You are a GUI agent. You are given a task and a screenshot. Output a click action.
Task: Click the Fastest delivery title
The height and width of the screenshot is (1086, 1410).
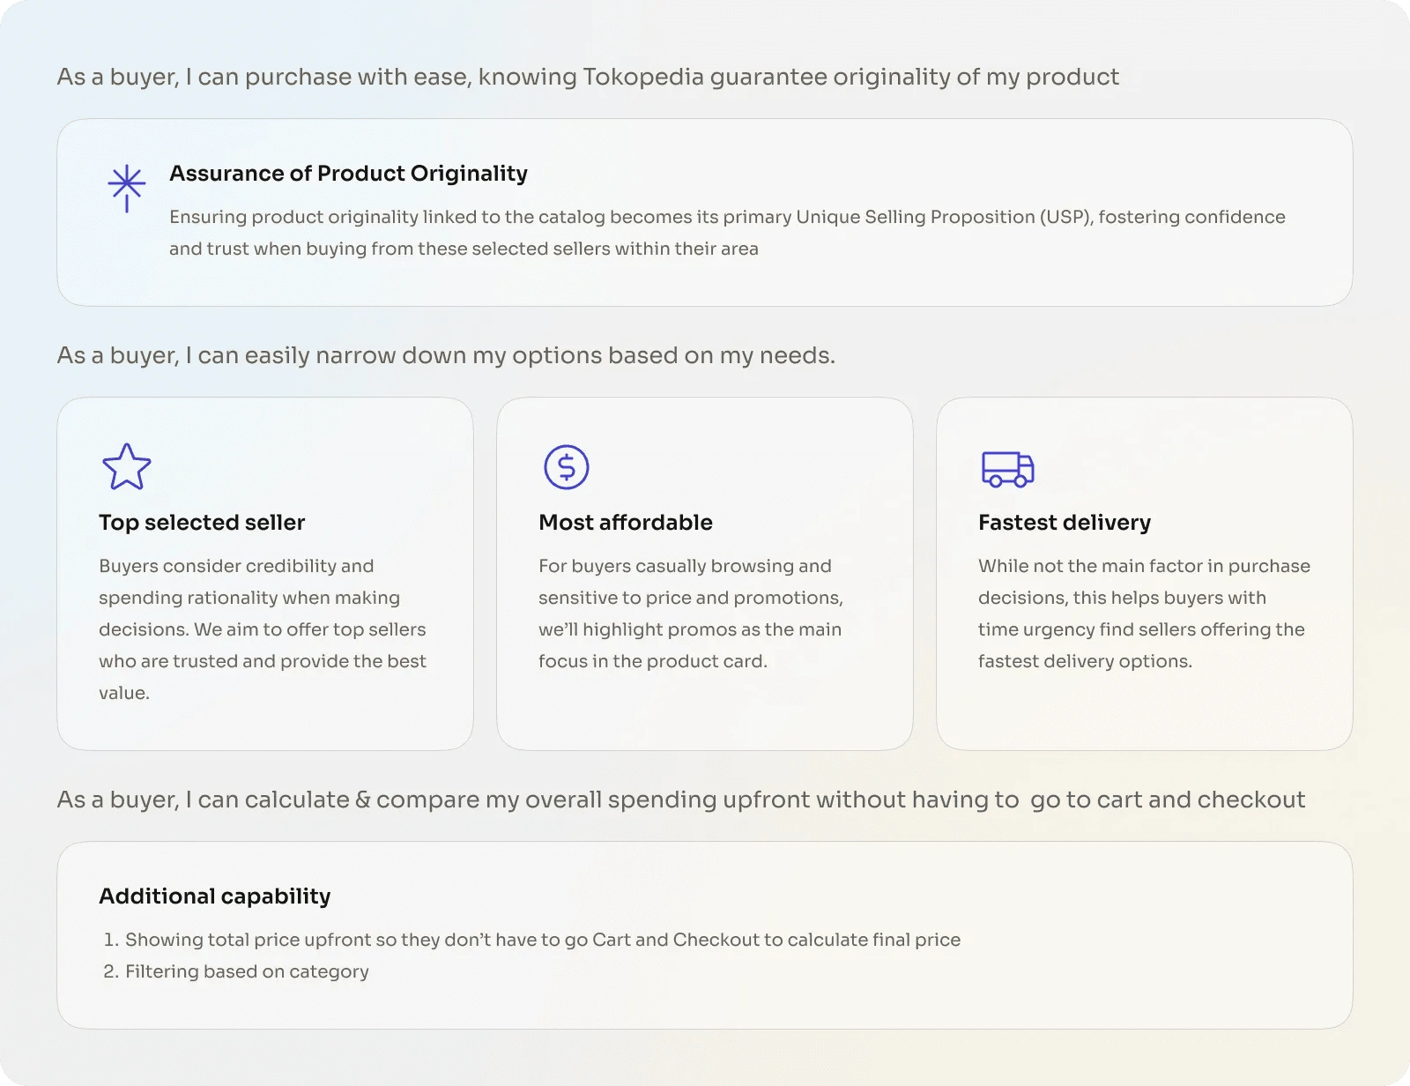(1065, 523)
